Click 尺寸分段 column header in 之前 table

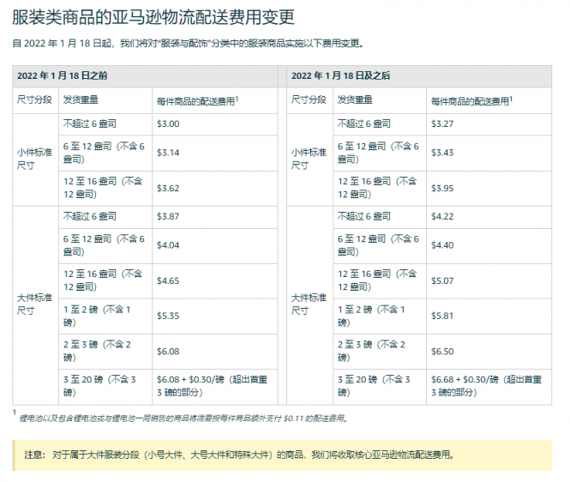[x=34, y=99]
